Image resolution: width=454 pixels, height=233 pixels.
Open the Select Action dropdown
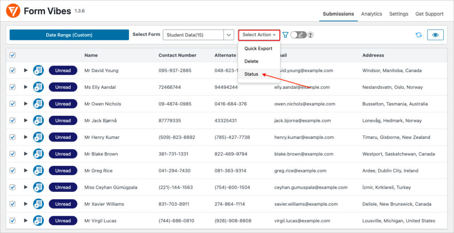point(259,35)
